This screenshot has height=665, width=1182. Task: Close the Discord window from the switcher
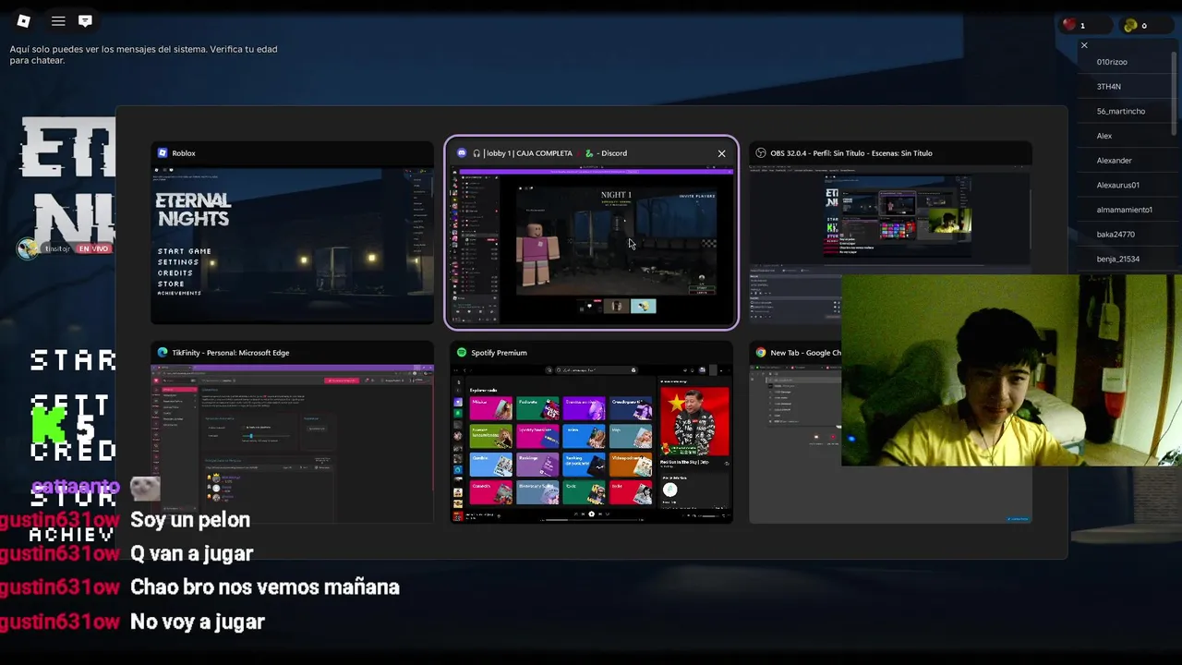pos(722,153)
